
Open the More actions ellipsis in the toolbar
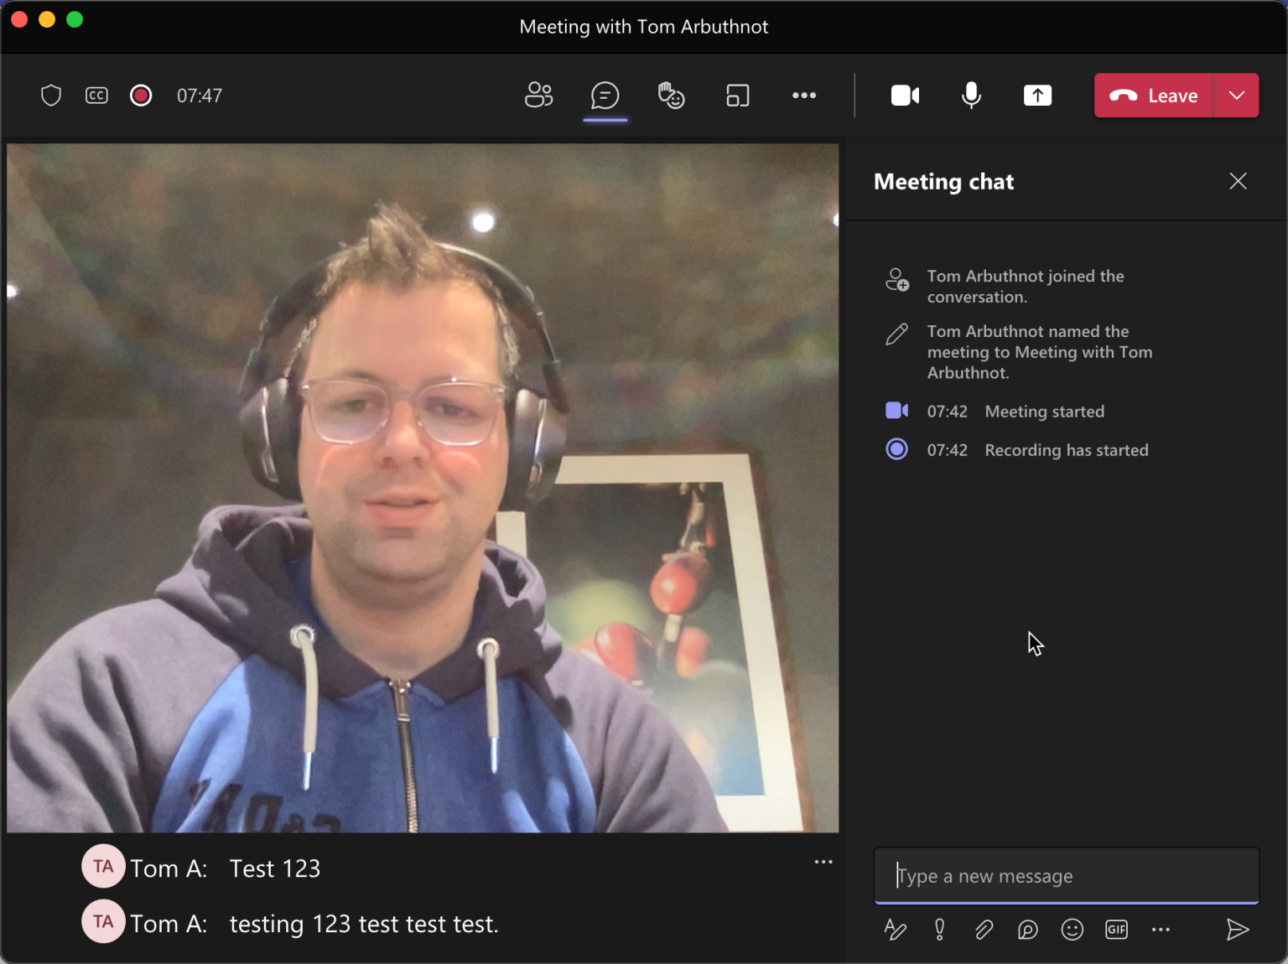point(804,96)
